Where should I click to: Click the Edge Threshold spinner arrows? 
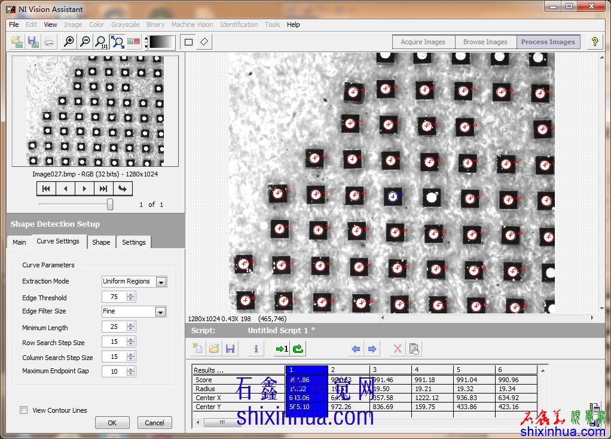[131, 297]
